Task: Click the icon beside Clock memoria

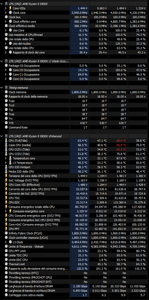Action: pos(6,92)
